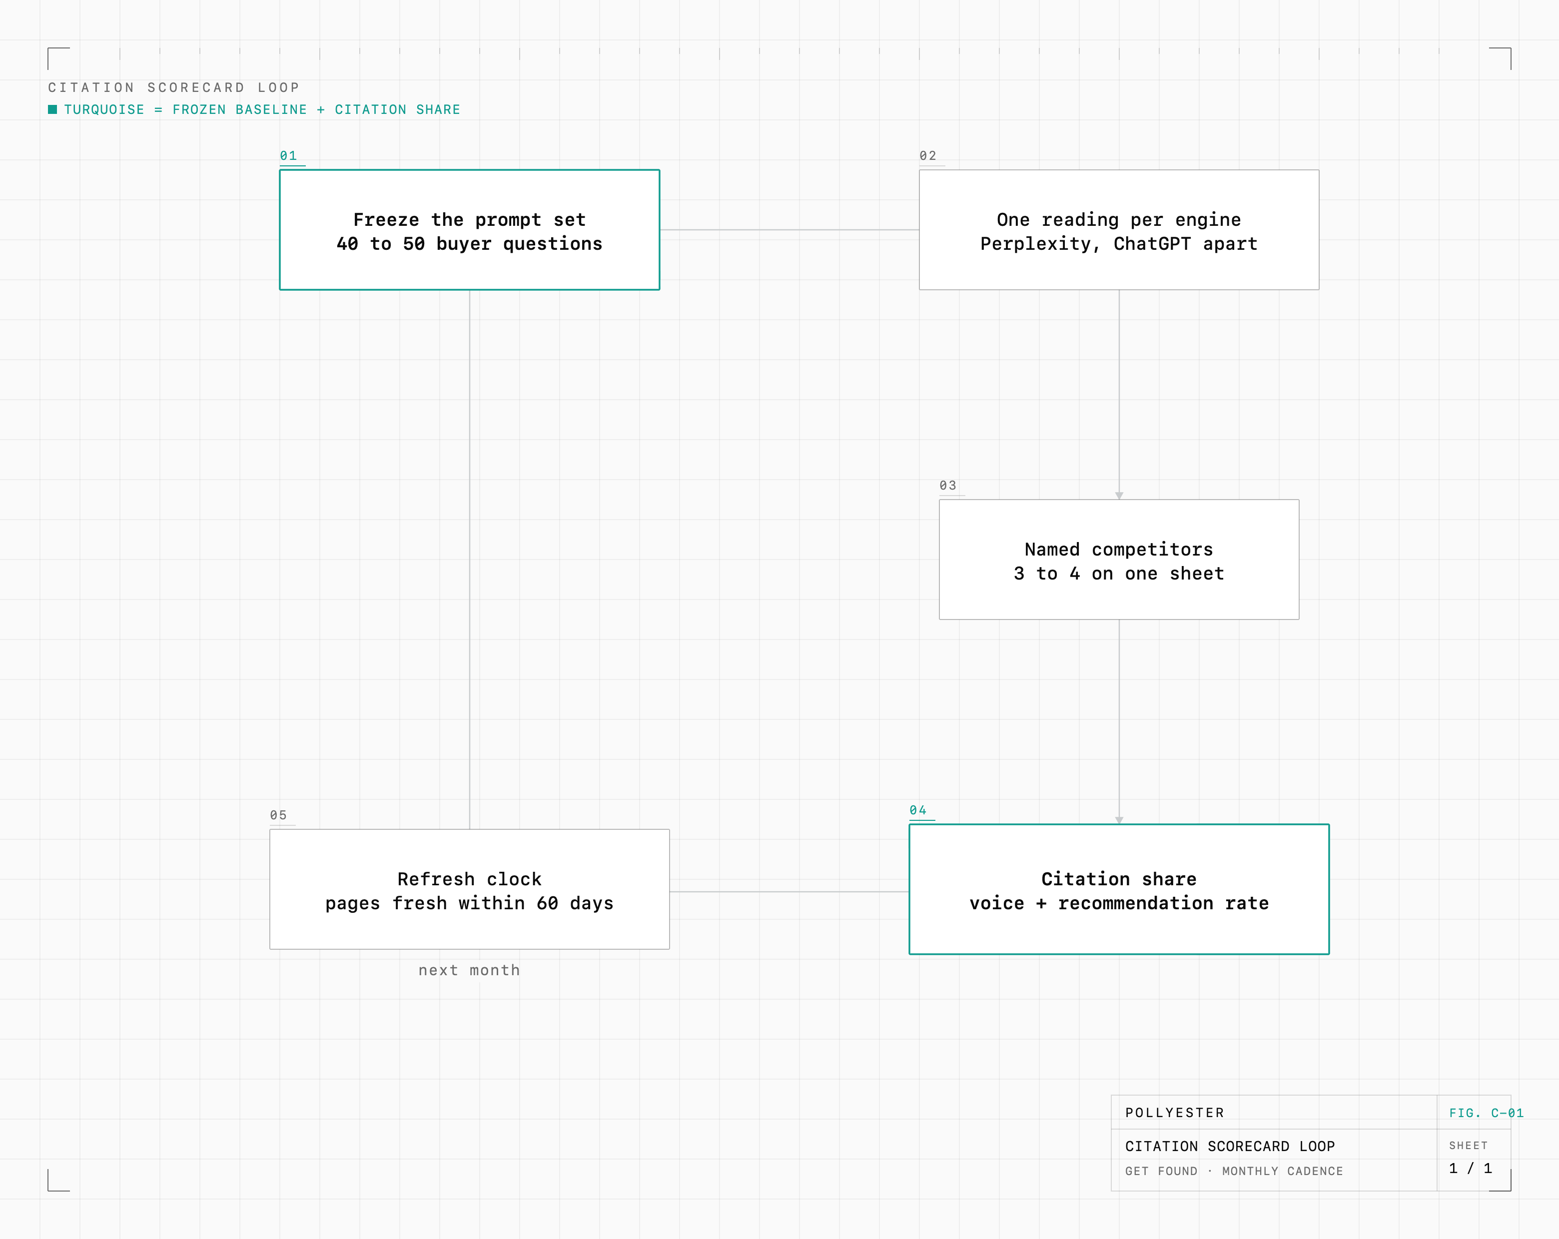Click the 'CITATION SCORECARD LOOP' header title
The height and width of the screenshot is (1239, 1559).
click(x=173, y=87)
